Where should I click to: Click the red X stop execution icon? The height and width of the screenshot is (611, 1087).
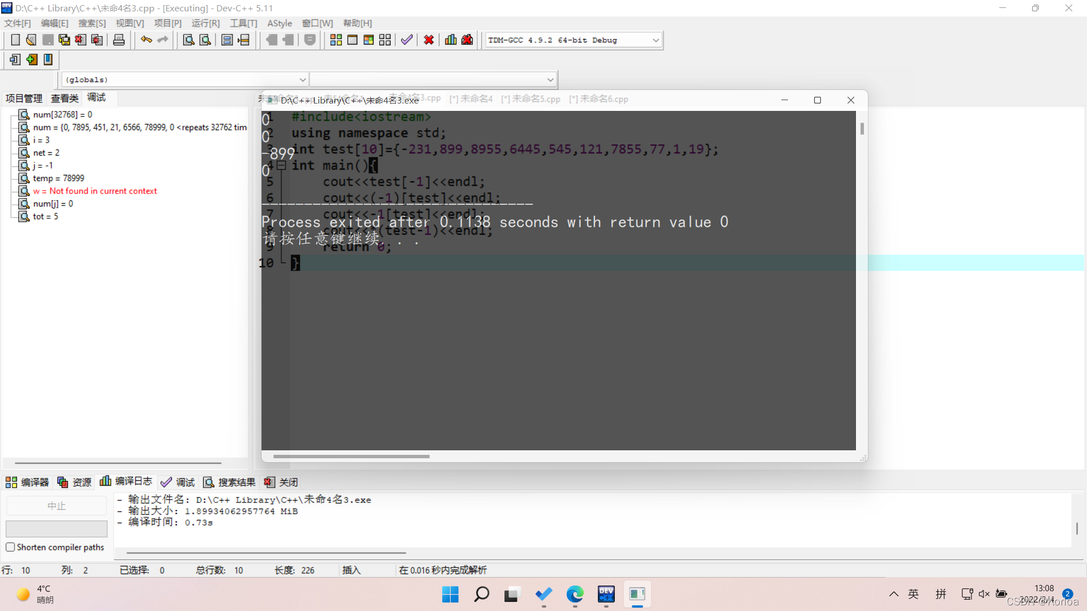click(429, 40)
